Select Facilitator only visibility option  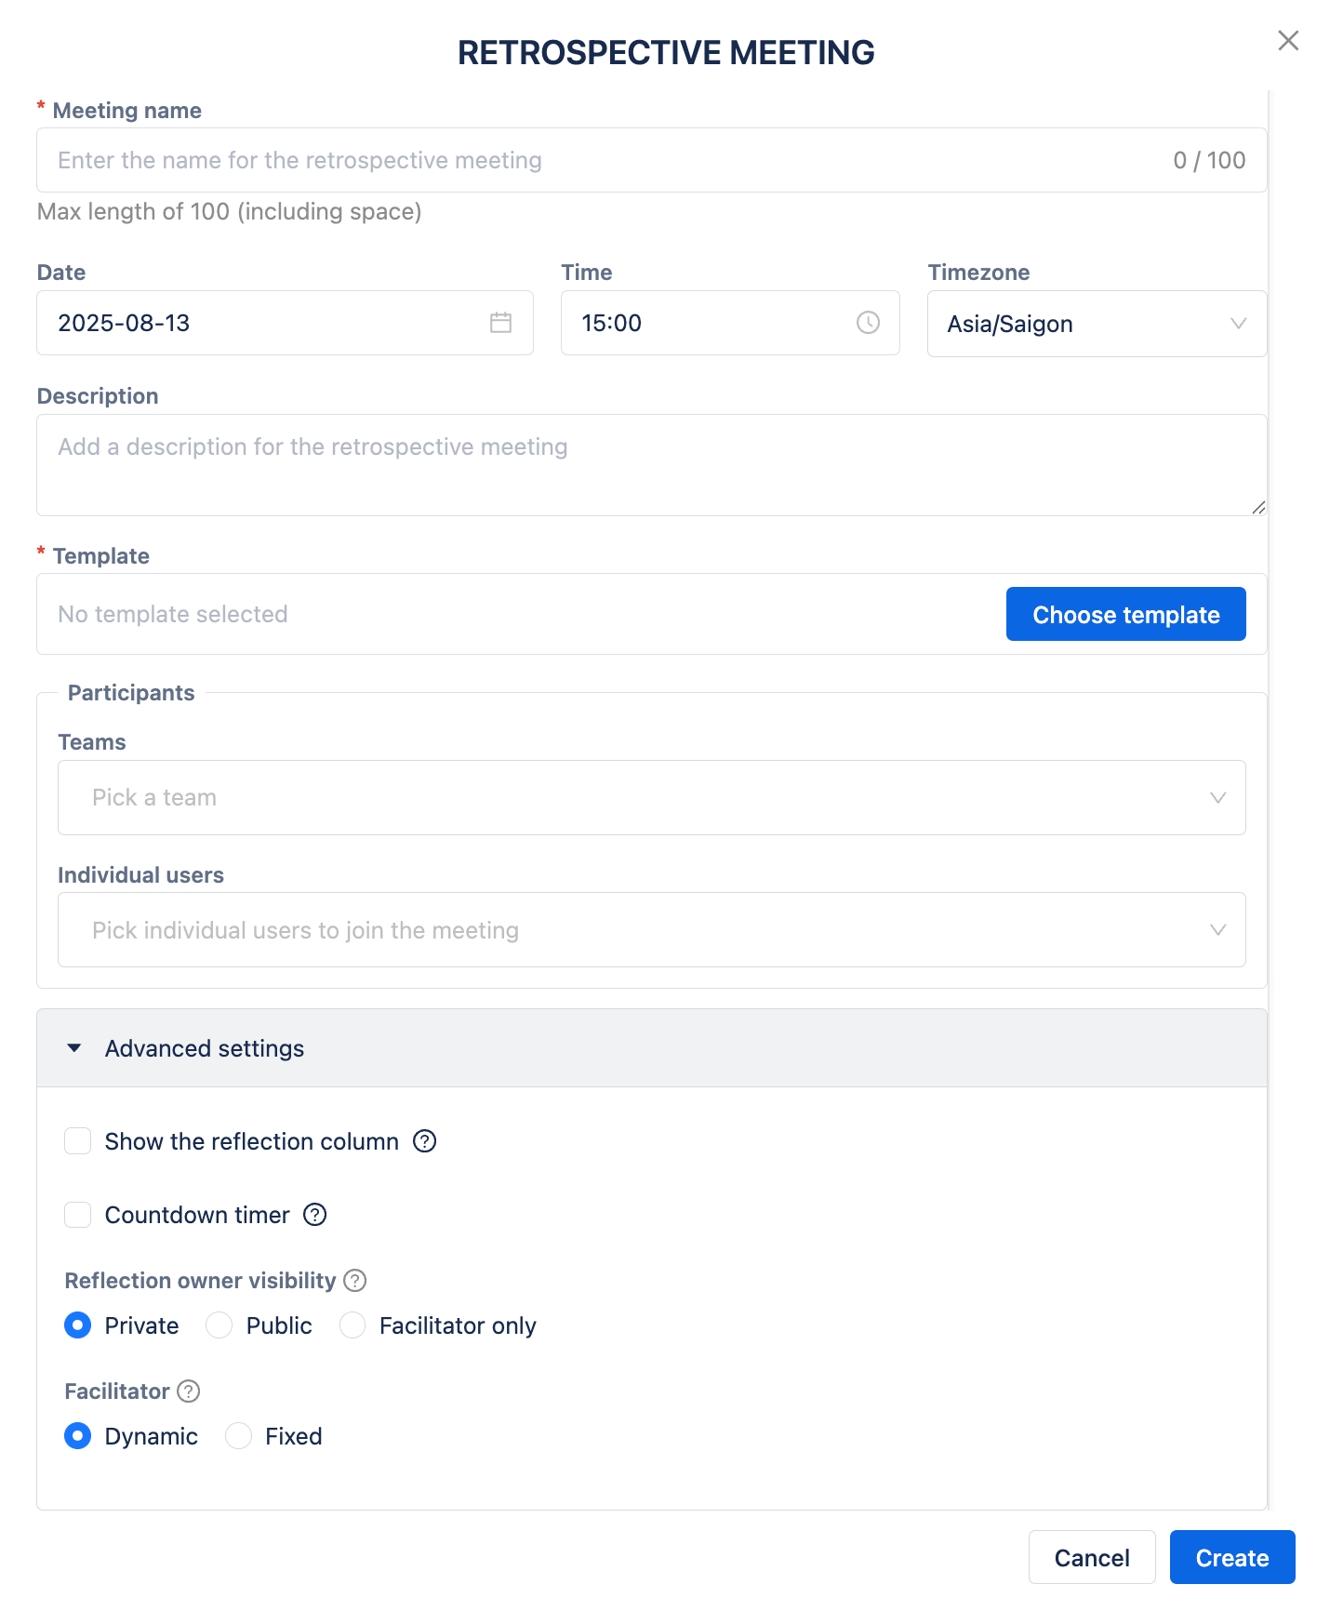(x=352, y=1325)
